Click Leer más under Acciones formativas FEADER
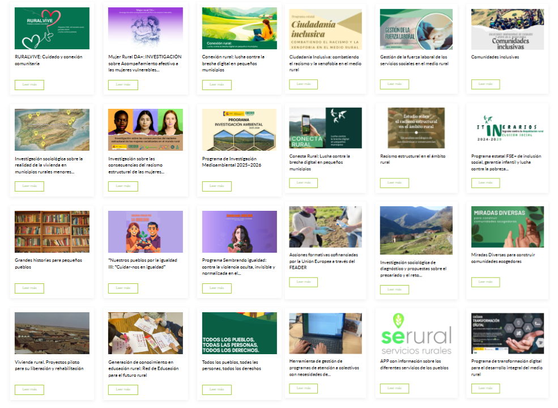 [303, 282]
